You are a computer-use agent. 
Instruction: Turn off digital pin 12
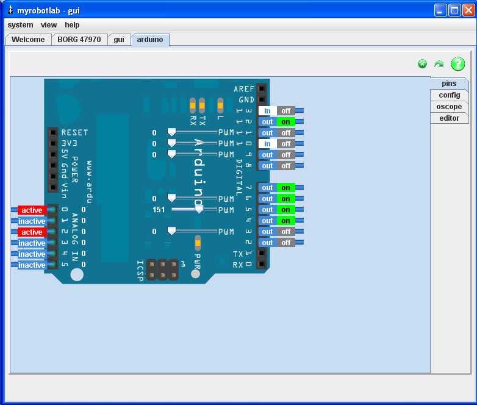coord(286,122)
